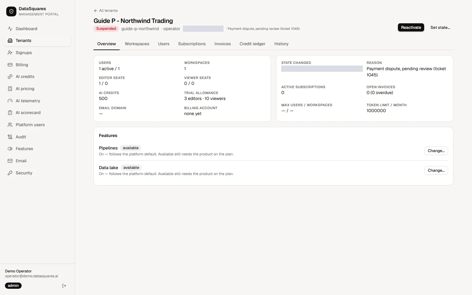The width and height of the screenshot is (472, 295).
Task: Click the Suspended status badge
Action: [x=106, y=29]
